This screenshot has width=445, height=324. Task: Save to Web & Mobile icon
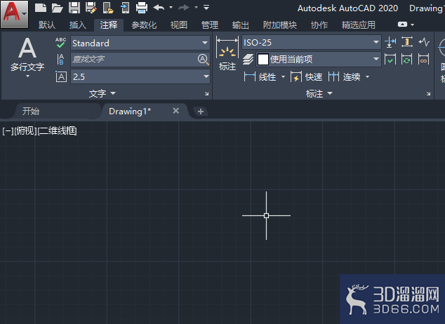125,8
